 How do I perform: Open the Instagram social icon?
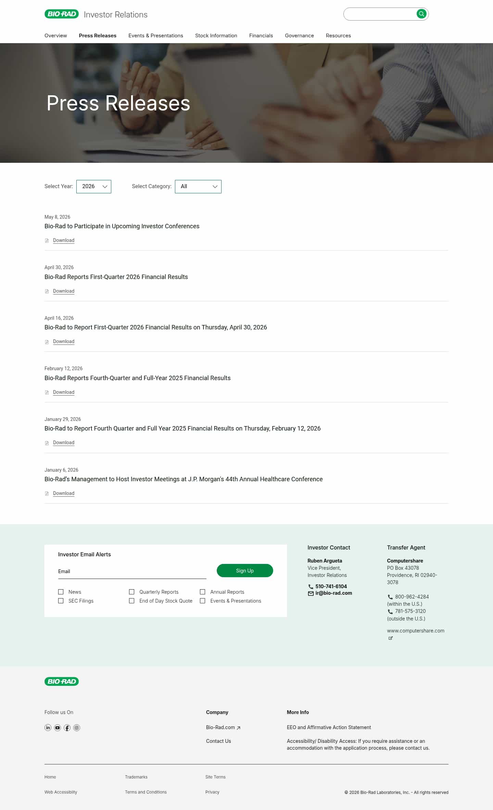[x=77, y=728]
